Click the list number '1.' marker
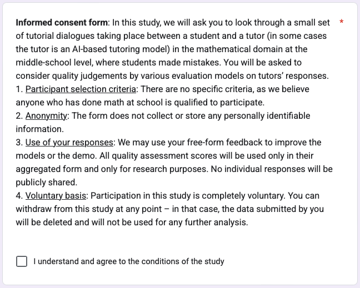Image resolution: width=360 pixels, height=288 pixels. pyautogui.click(x=19, y=89)
